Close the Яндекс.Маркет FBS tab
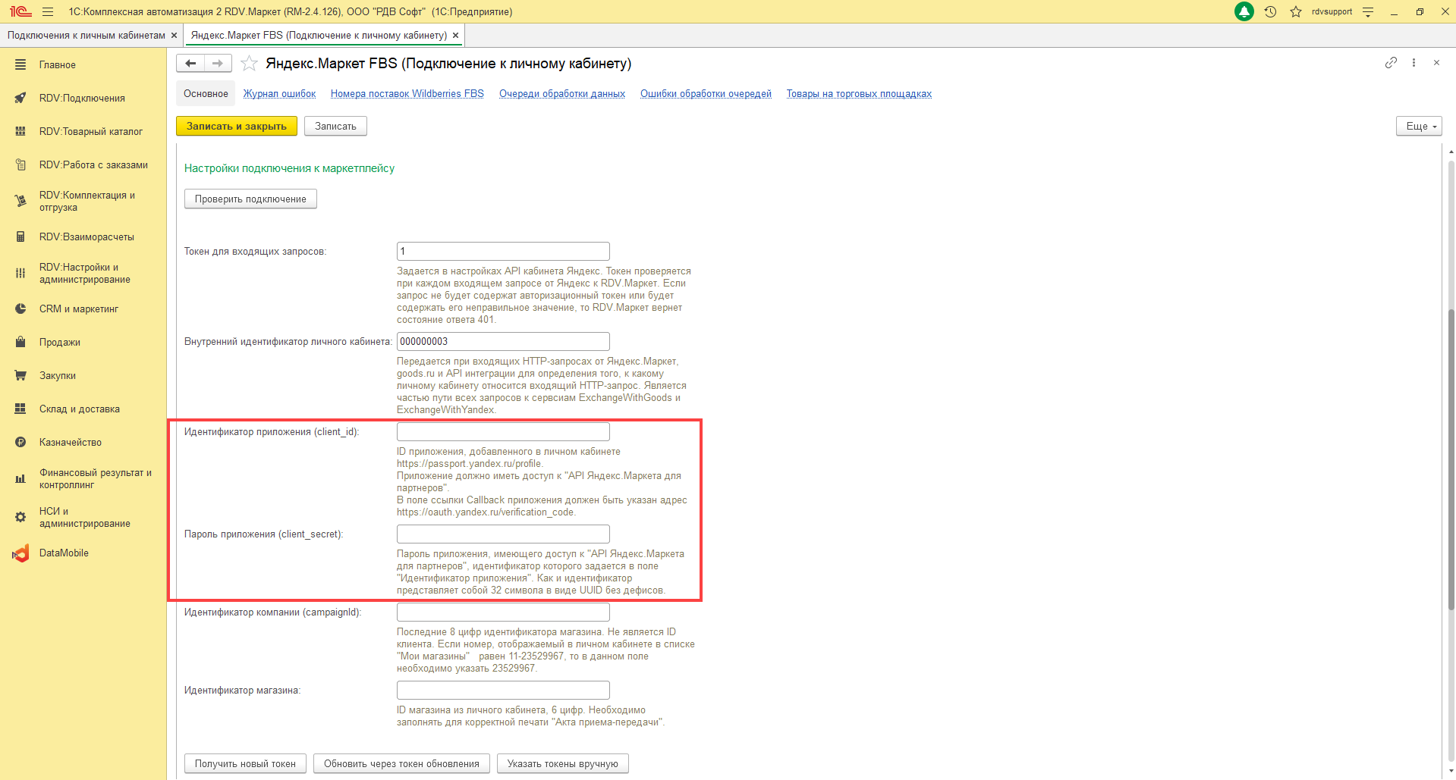The height and width of the screenshot is (780, 1456). 455,36
